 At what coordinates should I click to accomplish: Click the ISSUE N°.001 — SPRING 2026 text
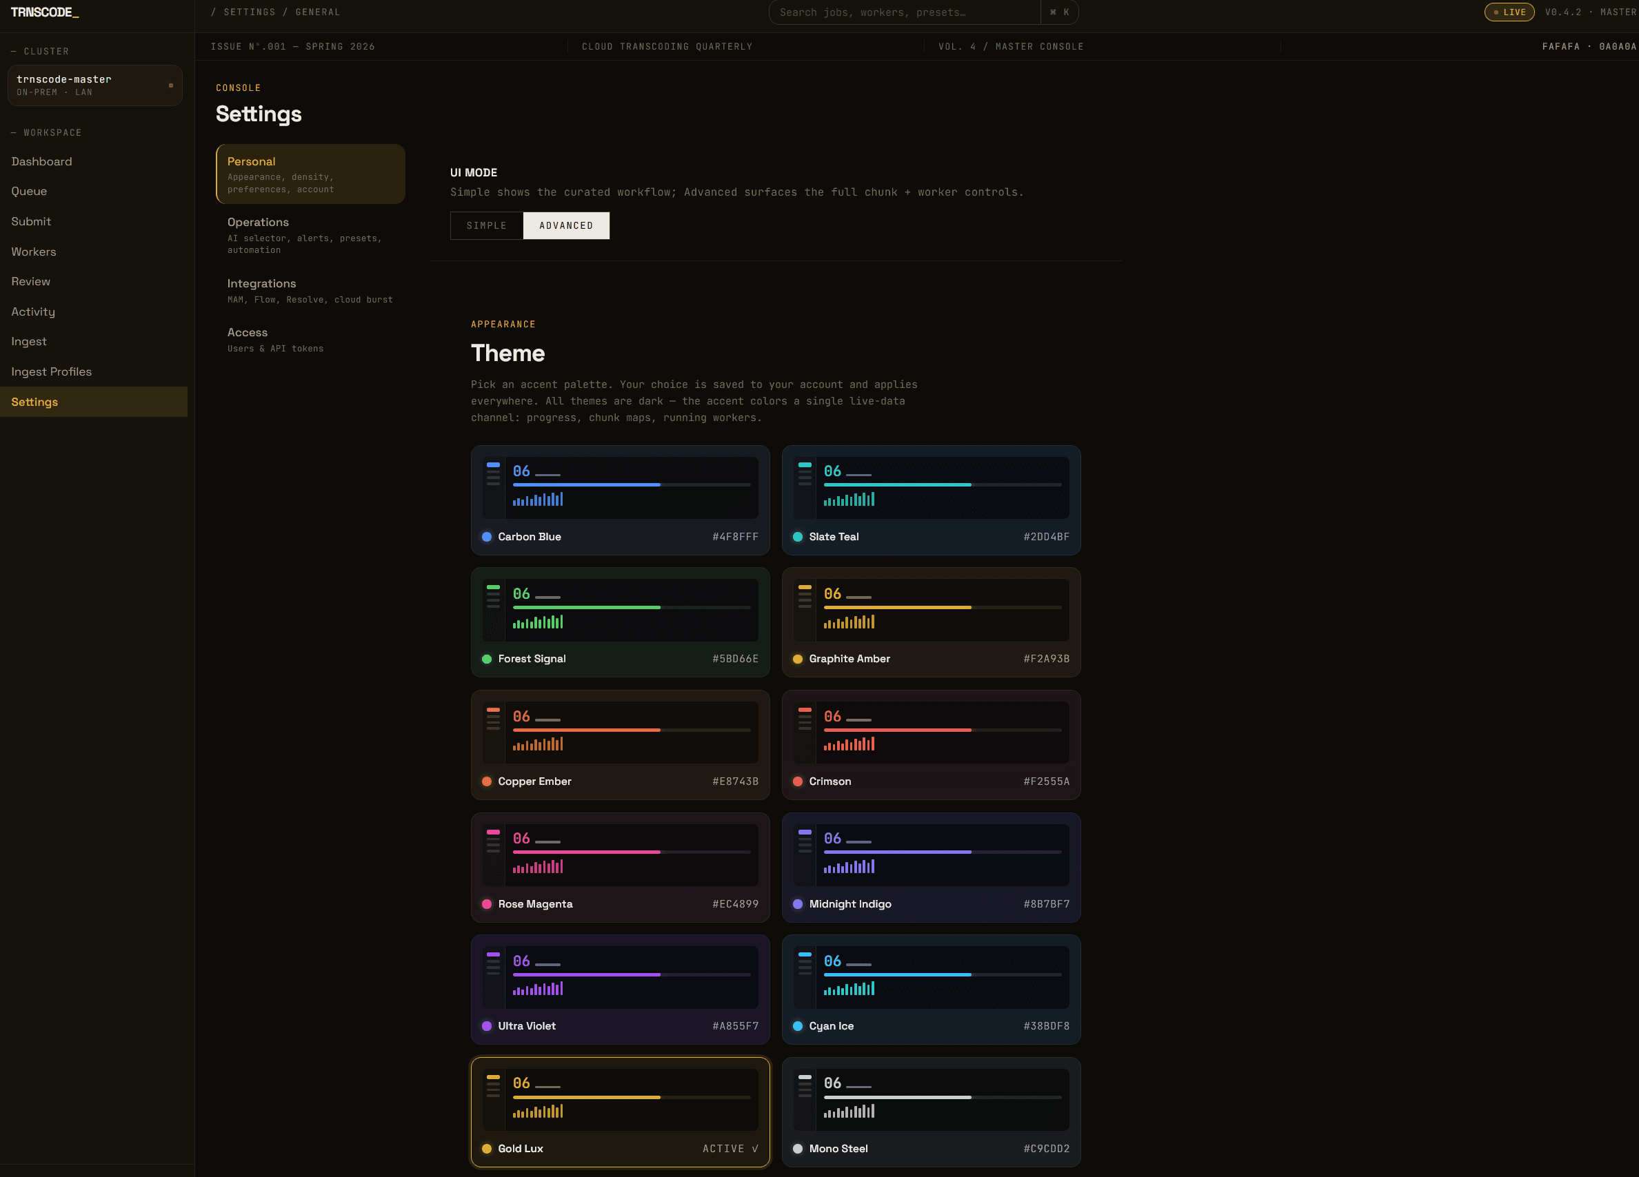[x=292, y=46]
